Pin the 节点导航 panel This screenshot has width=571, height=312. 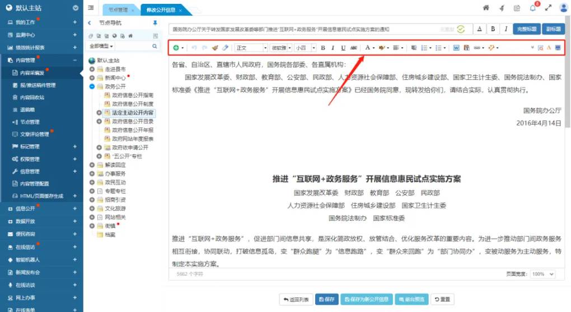click(x=155, y=23)
